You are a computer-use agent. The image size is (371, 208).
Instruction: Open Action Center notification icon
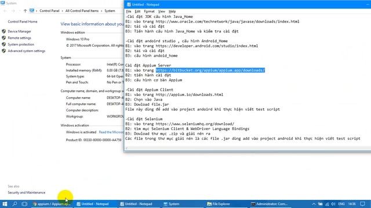pos(362,204)
